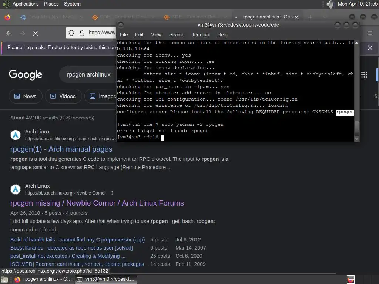Click the terminal window menu button at title left
379x284 pixels.
[121, 25]
